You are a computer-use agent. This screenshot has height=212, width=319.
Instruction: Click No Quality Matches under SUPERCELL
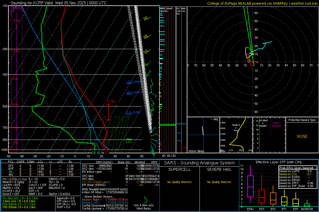pyautogui.click(x=180, y=182)
